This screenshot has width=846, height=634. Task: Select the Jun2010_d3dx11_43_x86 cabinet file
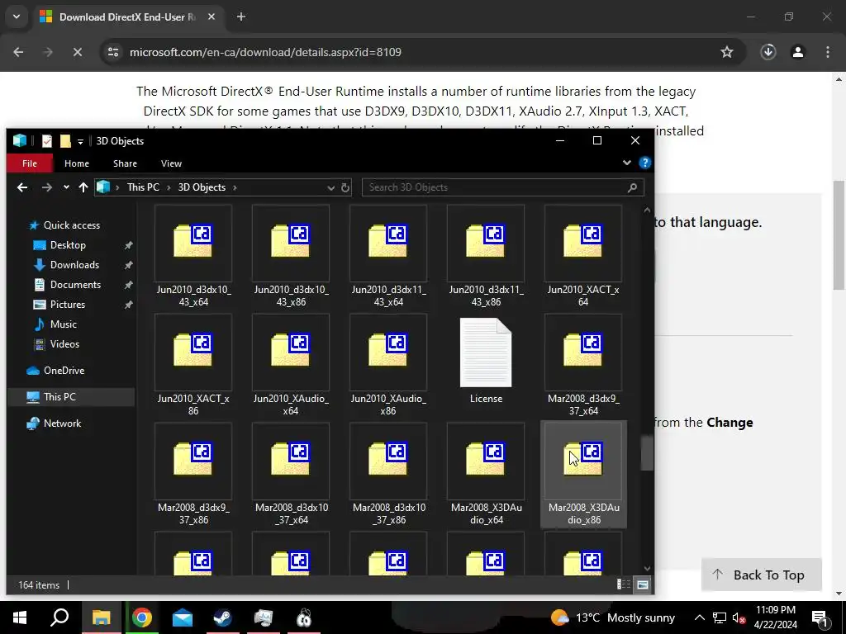[x=486, y=256]
